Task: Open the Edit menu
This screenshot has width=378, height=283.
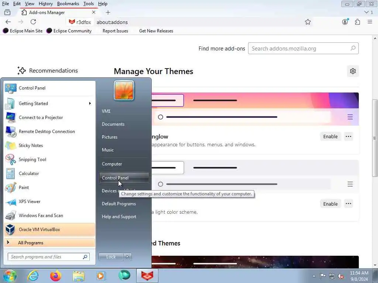Action: point(17,4)
